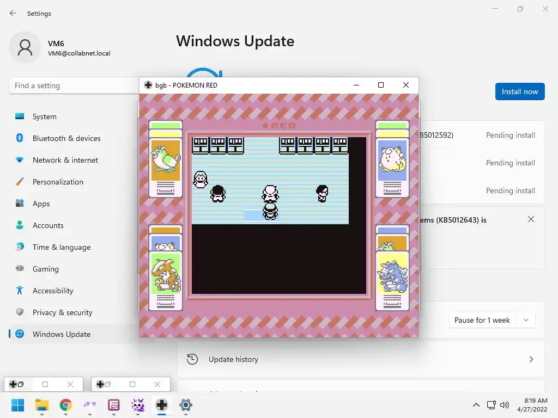This screenshot has width=558, height=418.
Task: Go back with the Settings back arrow
Action: pyautogui.click(x=13, y=13)
